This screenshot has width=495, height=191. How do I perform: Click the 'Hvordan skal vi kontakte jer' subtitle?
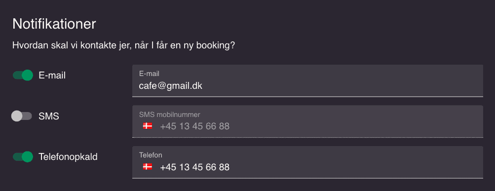click(124, 45)
